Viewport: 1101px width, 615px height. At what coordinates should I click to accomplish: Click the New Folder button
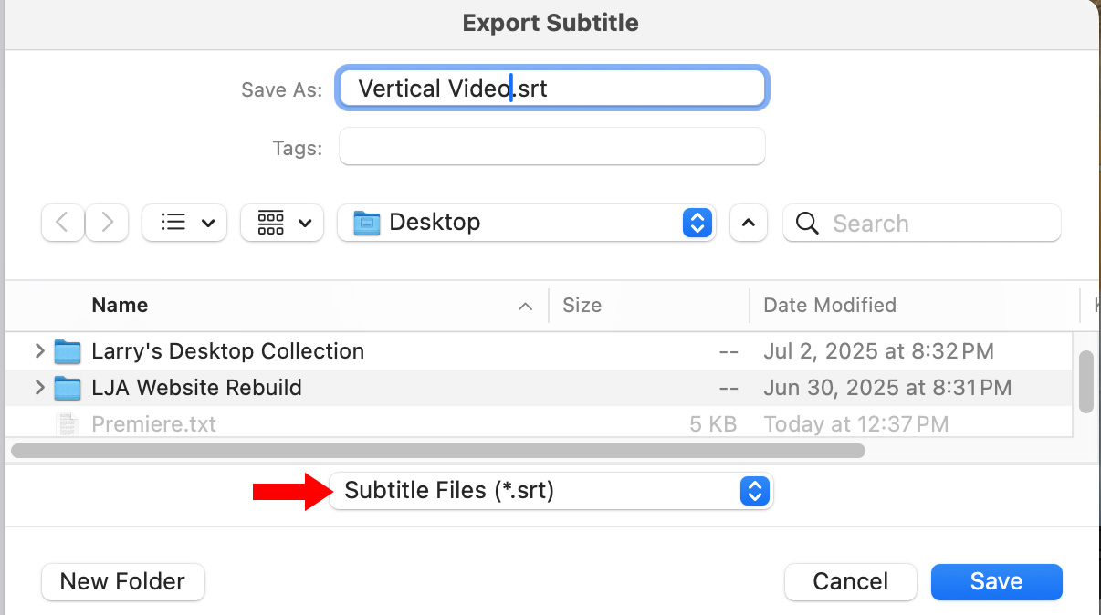point(123,581)
